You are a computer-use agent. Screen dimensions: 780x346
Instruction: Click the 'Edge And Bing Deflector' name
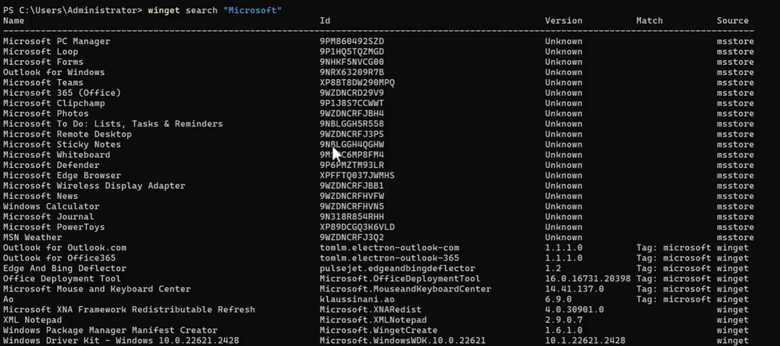pos(65,269)
